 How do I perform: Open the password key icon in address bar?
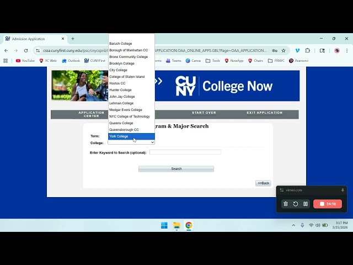[275, 51]
